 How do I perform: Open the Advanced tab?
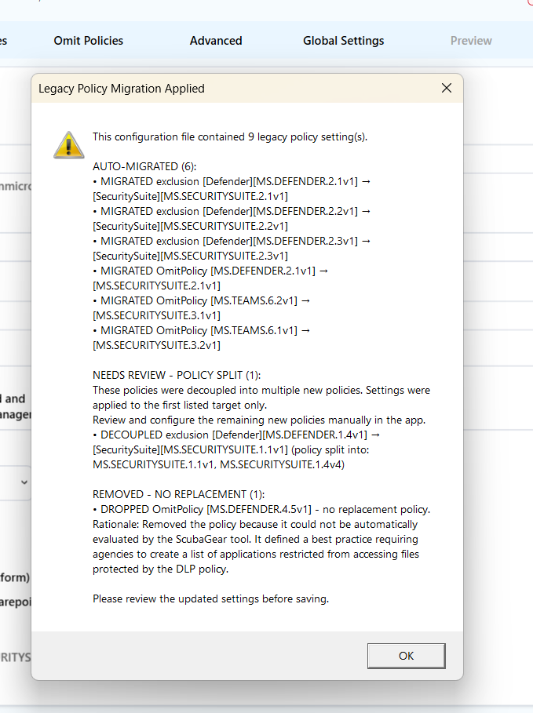(x=216, y=41)
